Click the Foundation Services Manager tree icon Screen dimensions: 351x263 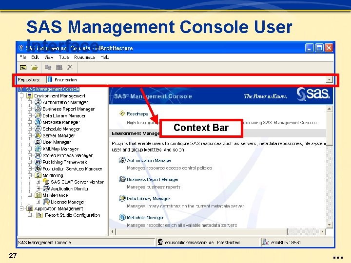[x=38, y=169]
